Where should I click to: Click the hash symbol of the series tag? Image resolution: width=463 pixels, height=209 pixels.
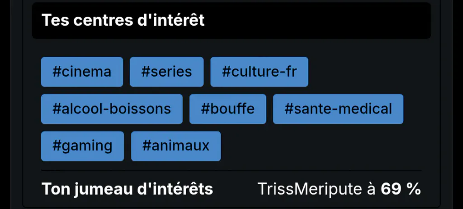pos(146,72)
